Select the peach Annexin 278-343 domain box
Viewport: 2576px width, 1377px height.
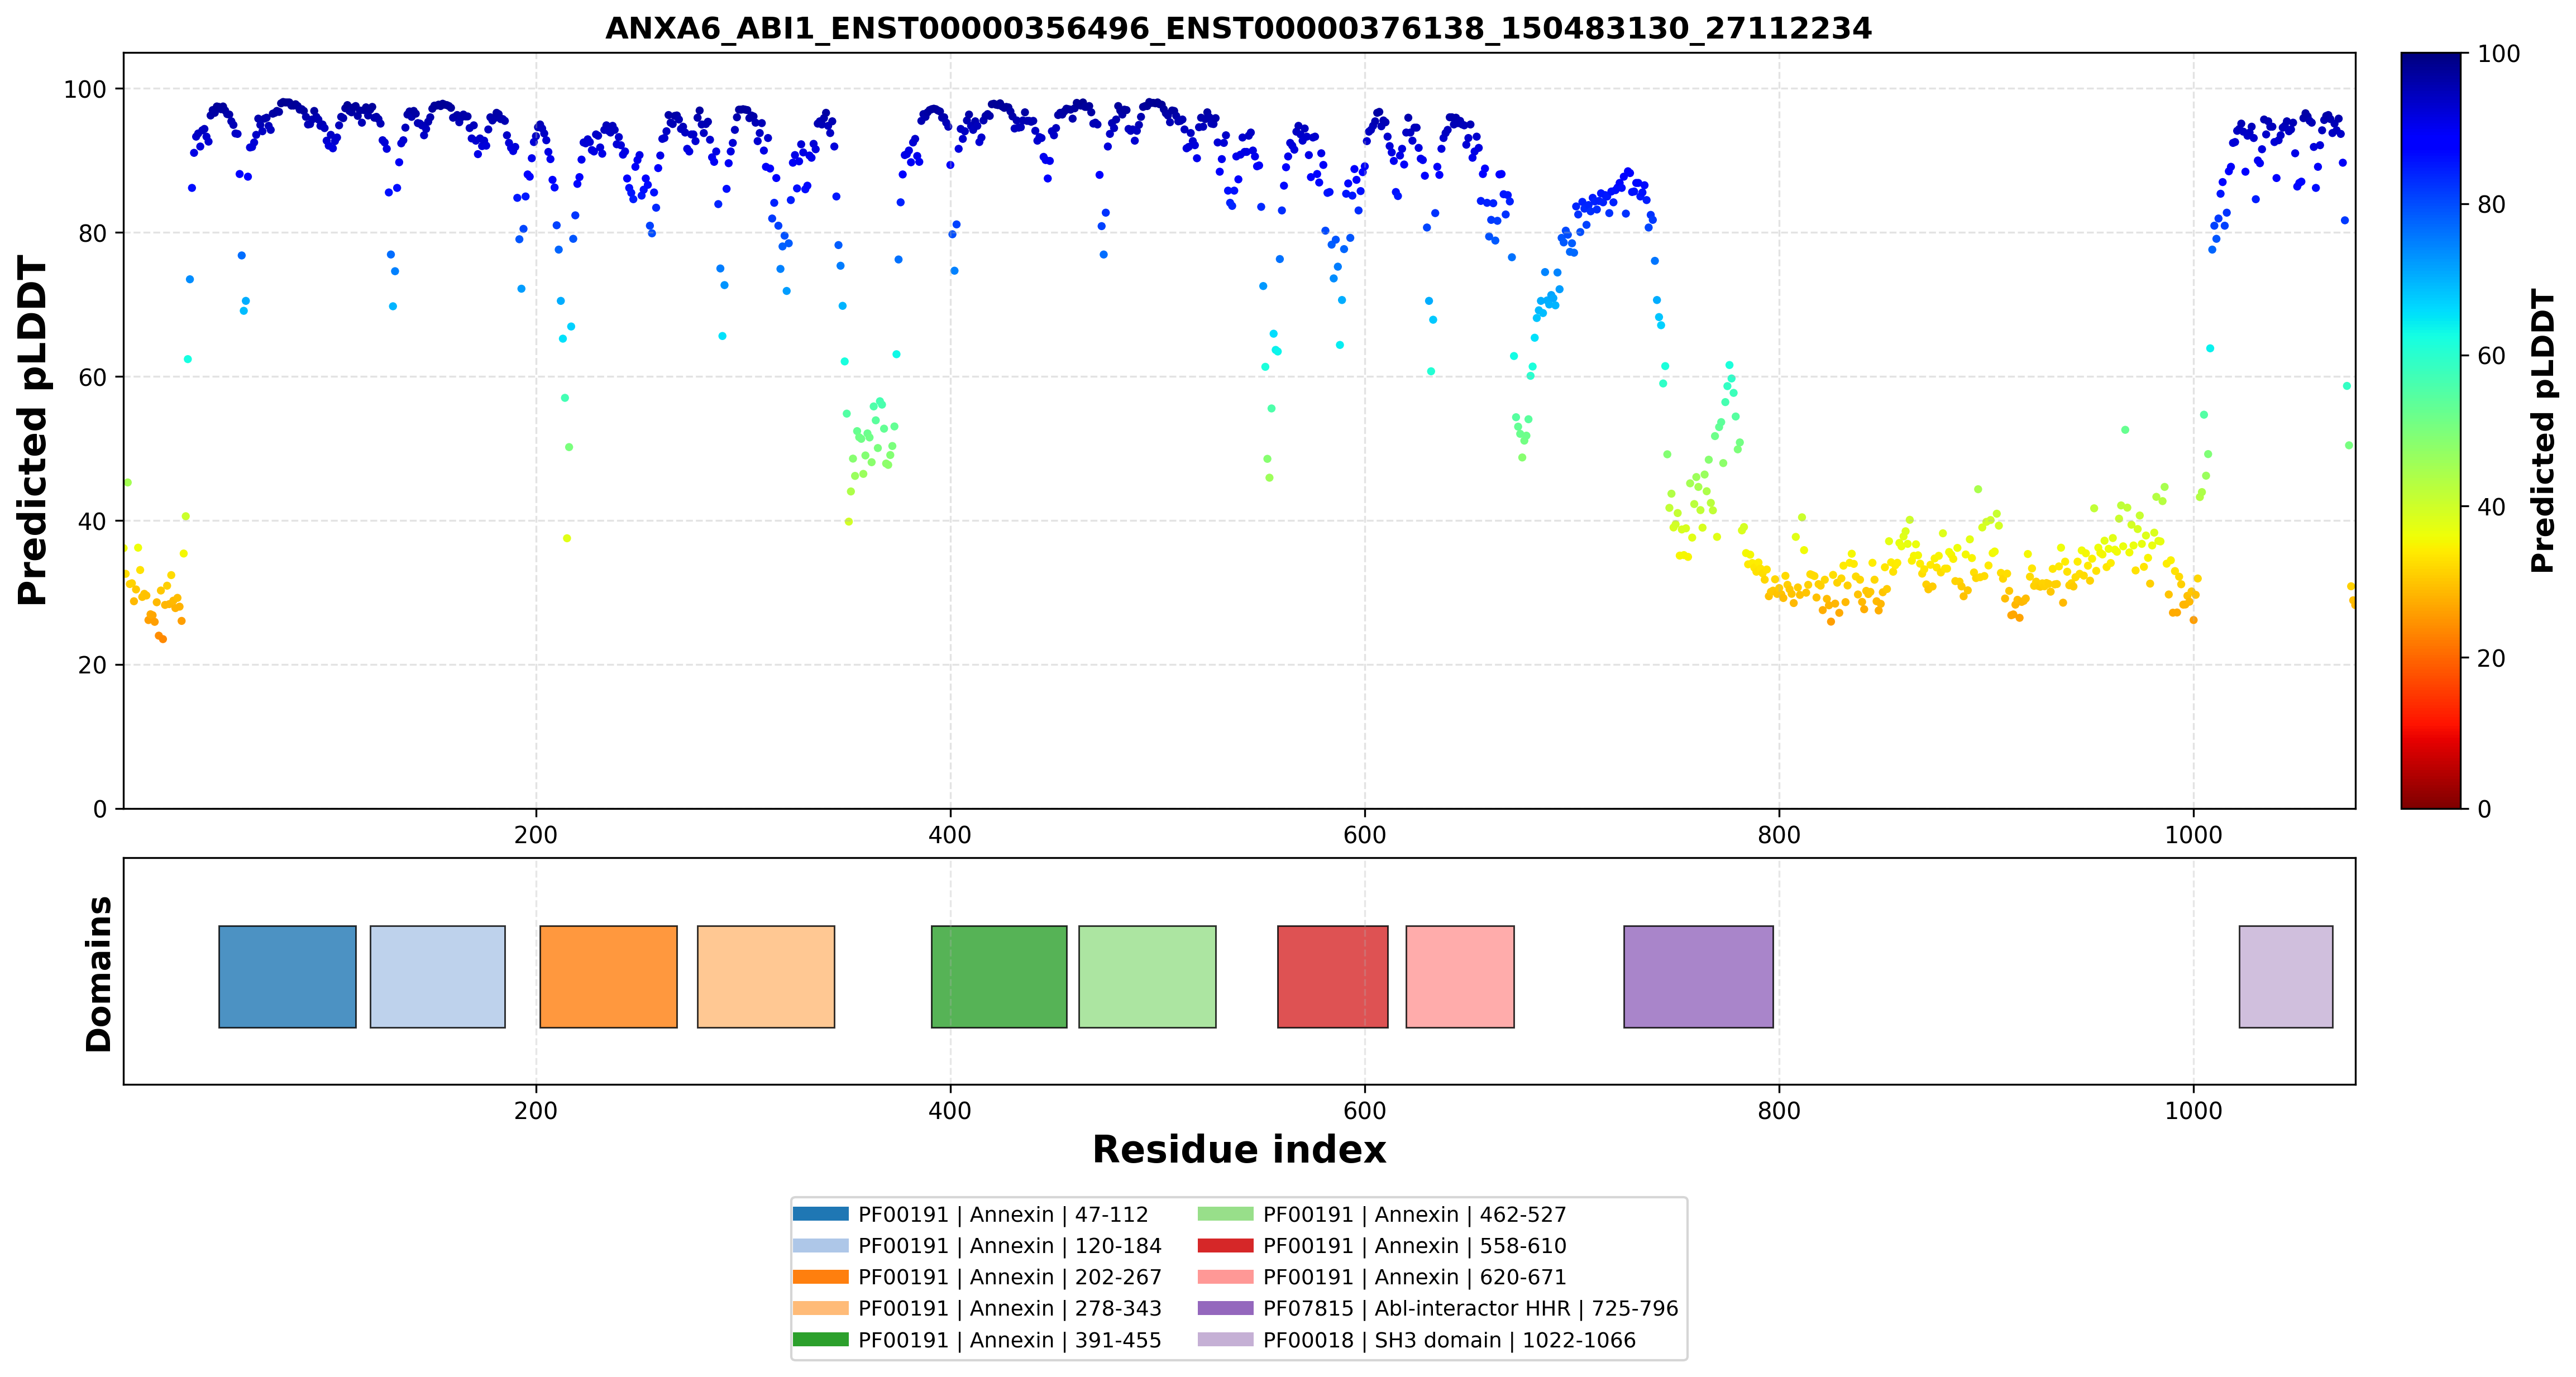[765, 976]
